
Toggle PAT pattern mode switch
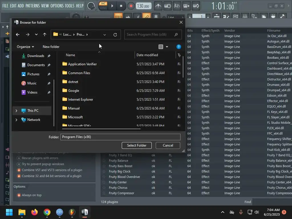[103, 3]
